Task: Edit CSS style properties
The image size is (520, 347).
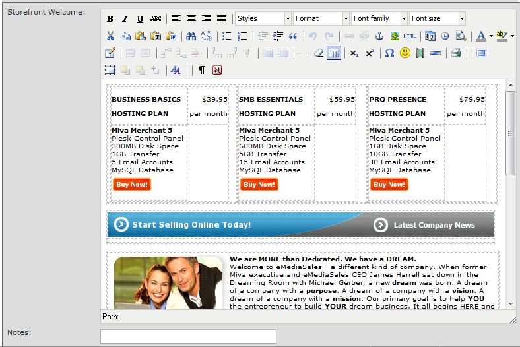Action: 176,70
